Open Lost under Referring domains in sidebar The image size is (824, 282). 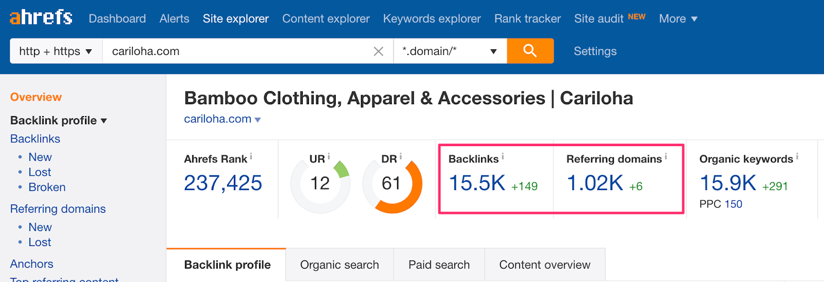tap(40, 242)
